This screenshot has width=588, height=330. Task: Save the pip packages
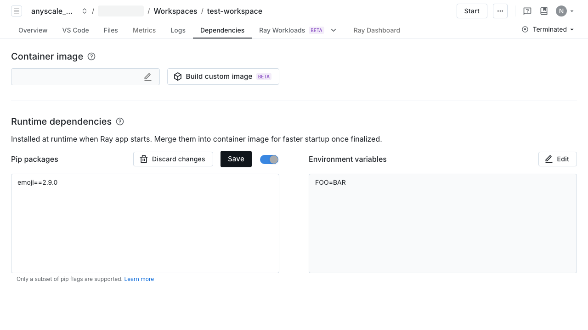tap(236, 159)
